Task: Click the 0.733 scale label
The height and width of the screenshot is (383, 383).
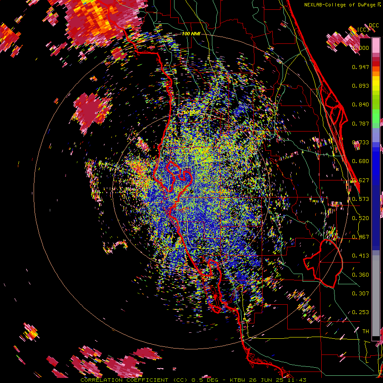Action: tap(360, 143)
